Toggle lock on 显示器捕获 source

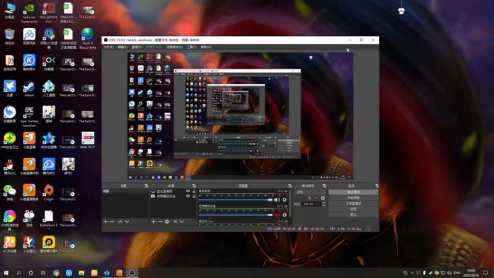(194, 192)
